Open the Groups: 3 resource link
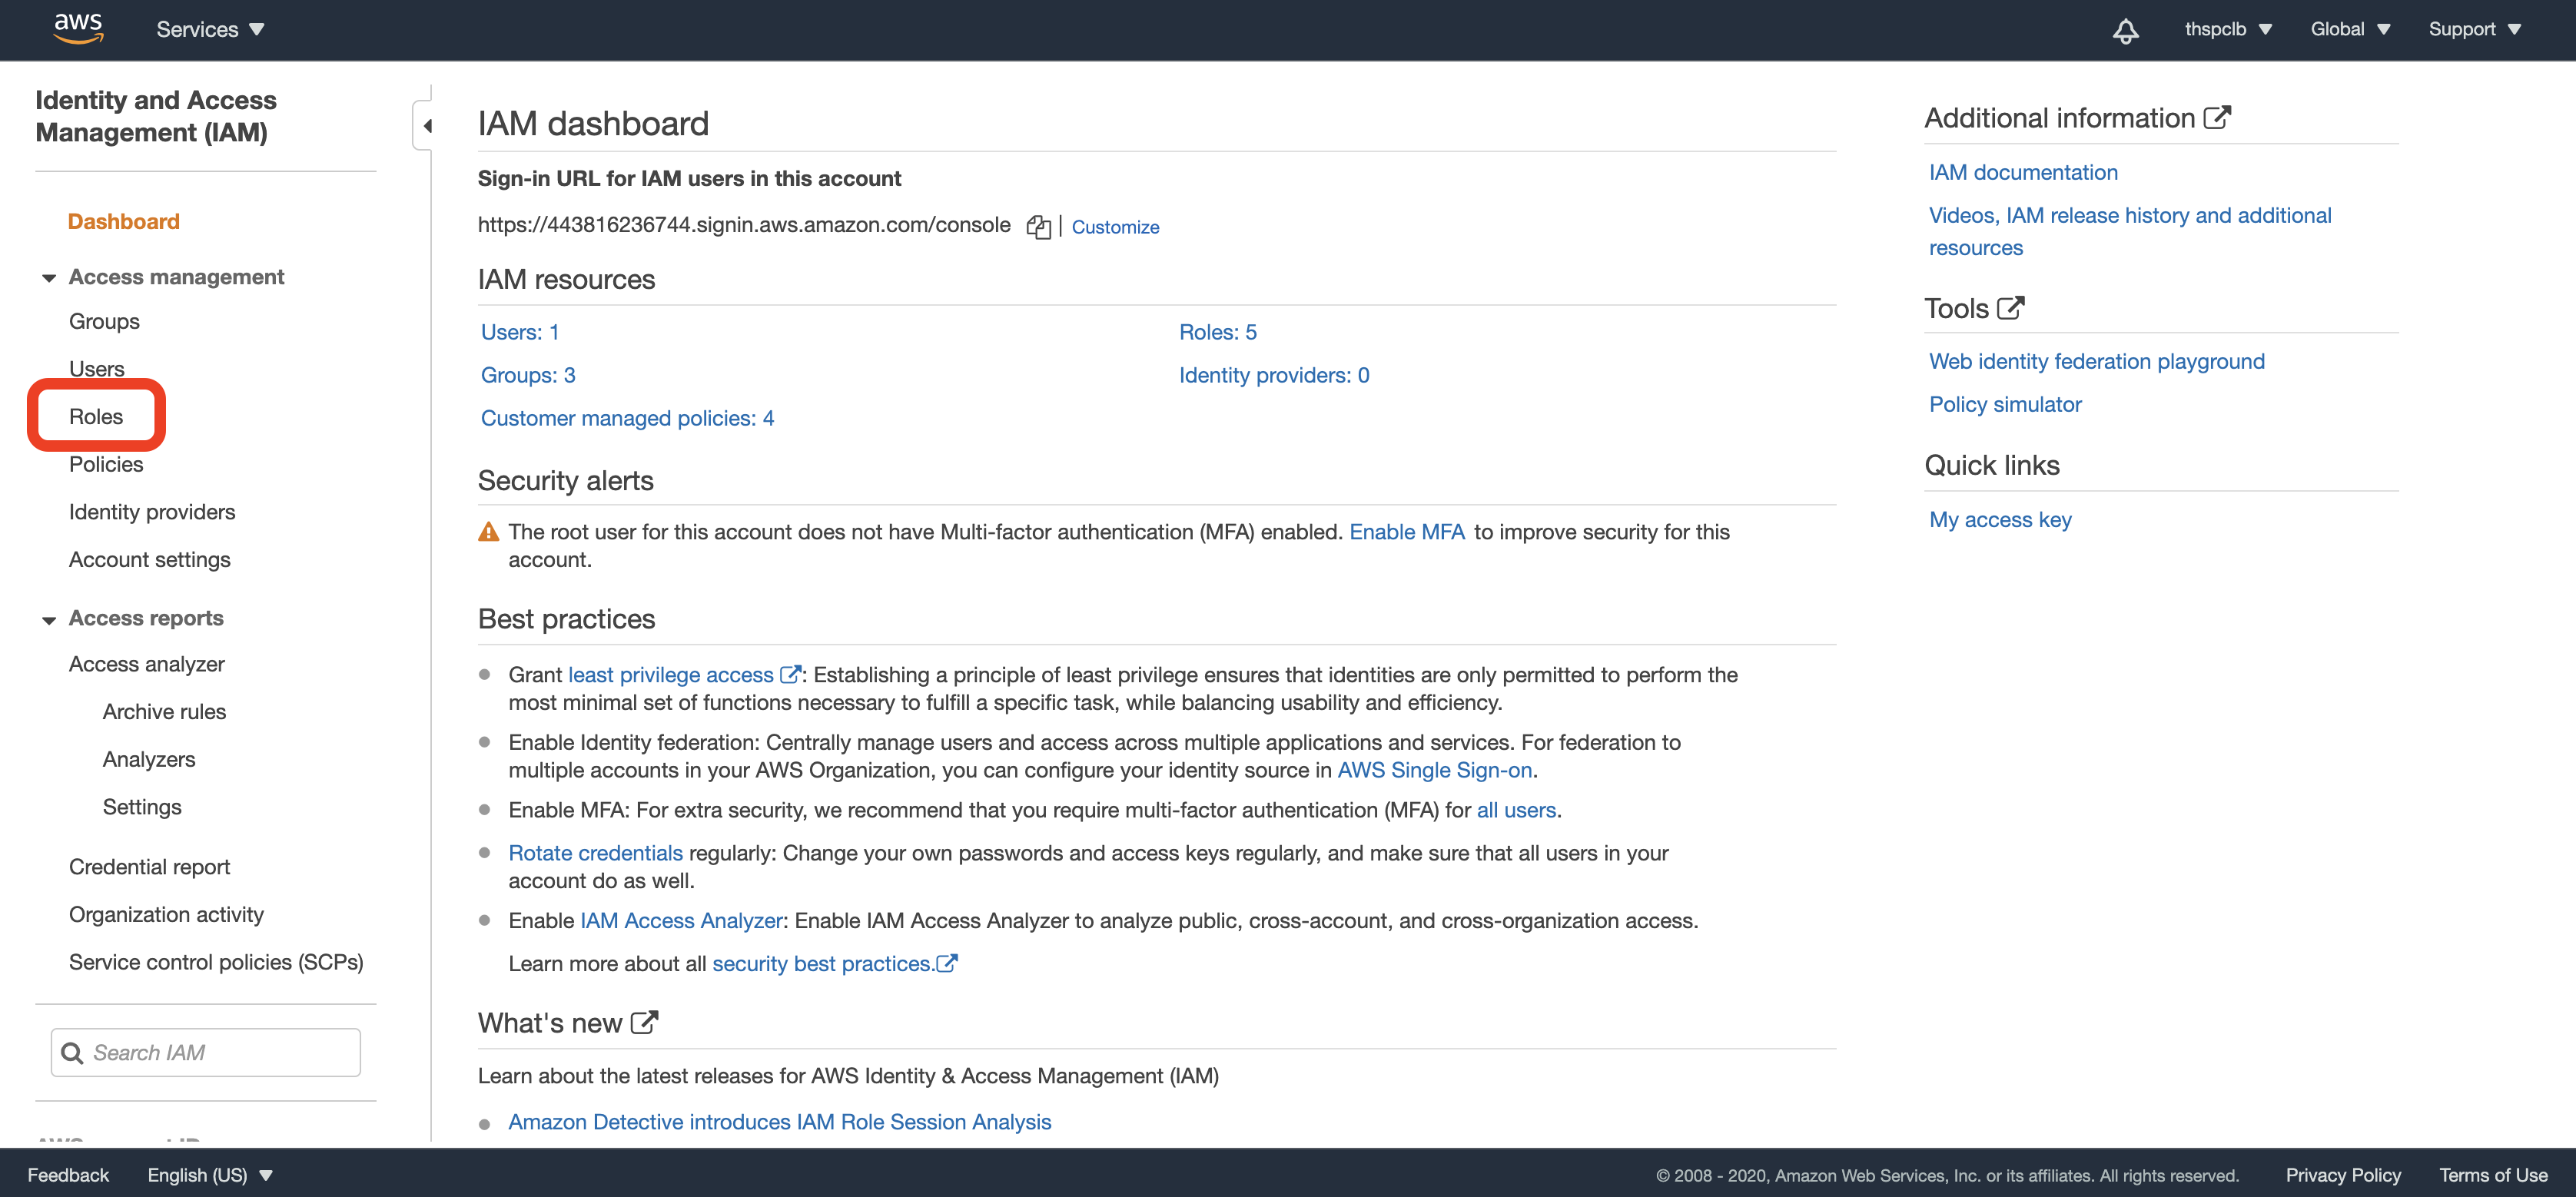Screen dimensions: 2576x1197 coord(528,375)
